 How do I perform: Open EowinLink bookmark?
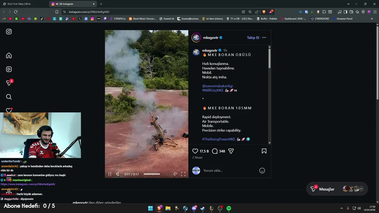pyautogui.click(x=167, y=19)
